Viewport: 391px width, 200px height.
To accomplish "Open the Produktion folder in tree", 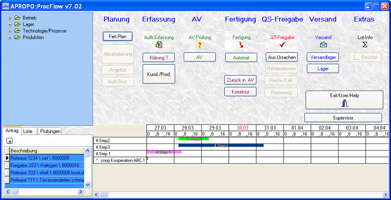I will (x=17, y=37).
